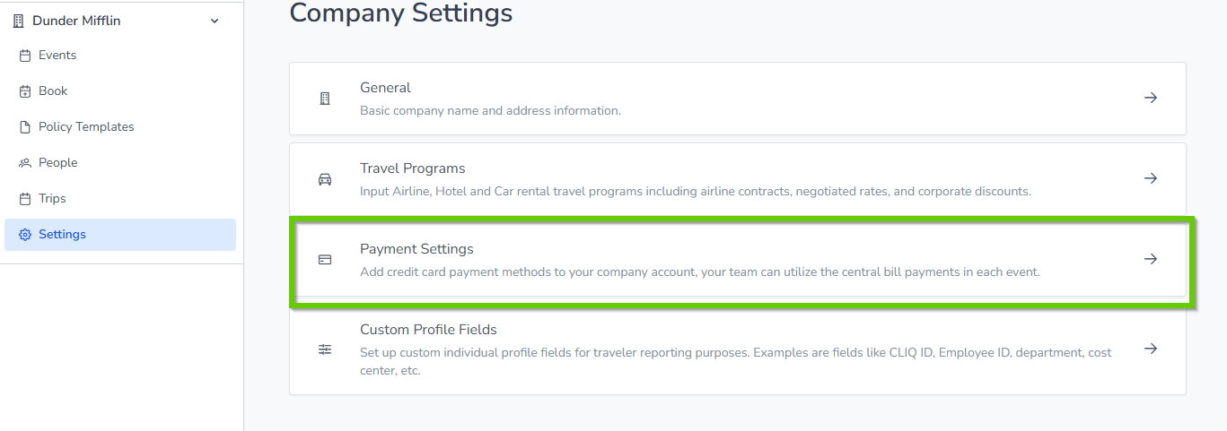Click the People icon in sidebar
This screenshot has height=431, width=1227.
tap(25, 163)
